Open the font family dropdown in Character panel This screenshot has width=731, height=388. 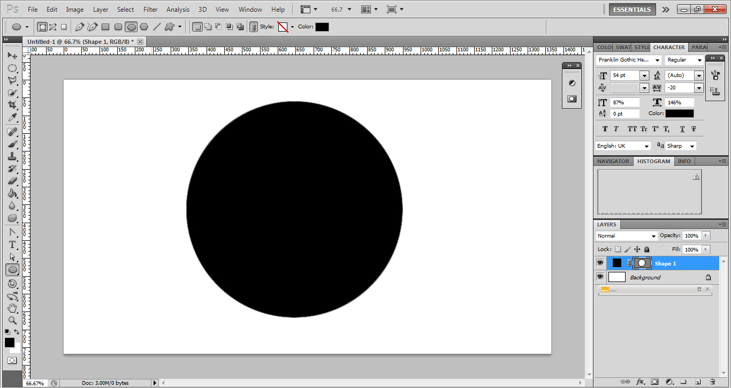(657, 59)
